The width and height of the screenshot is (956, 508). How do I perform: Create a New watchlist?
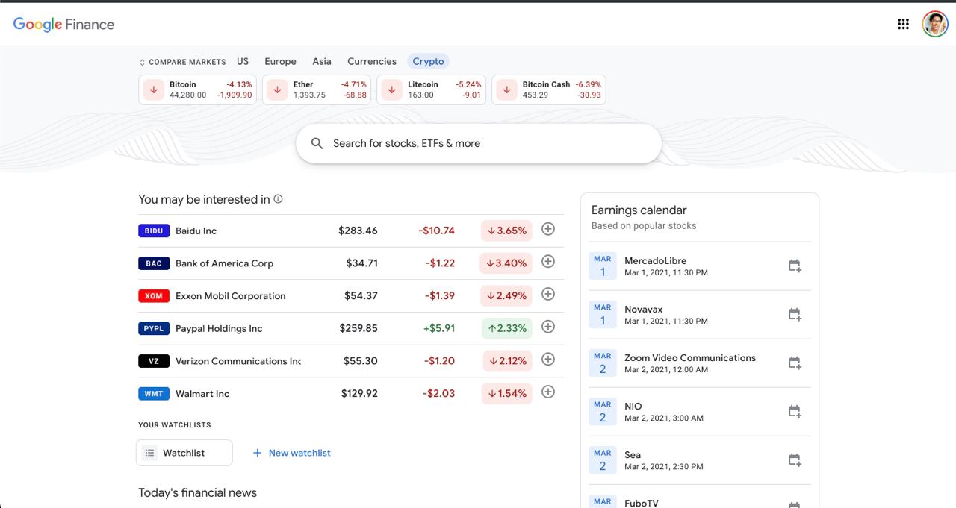coord(291,453)
